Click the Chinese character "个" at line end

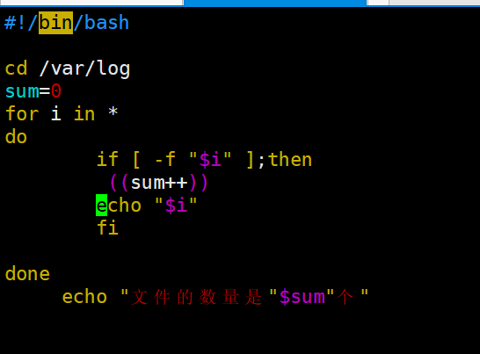[345, 297]
